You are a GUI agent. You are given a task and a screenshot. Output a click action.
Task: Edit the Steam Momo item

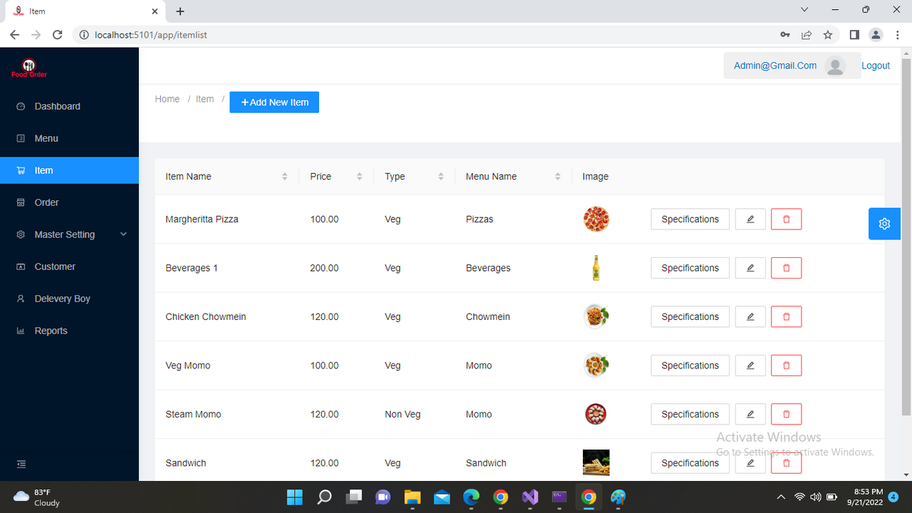(750, 414)
